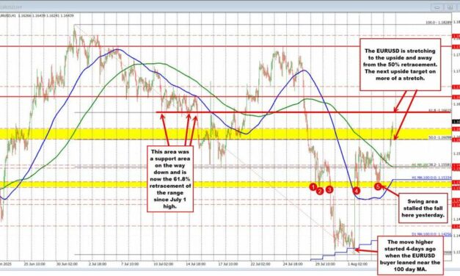
Task: Select the 61.8 Fibonacci level label
Action: [x=439, y=110]
